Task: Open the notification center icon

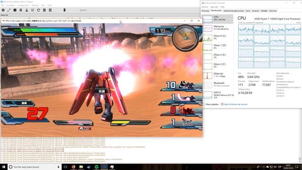Action: click(297, 167)
